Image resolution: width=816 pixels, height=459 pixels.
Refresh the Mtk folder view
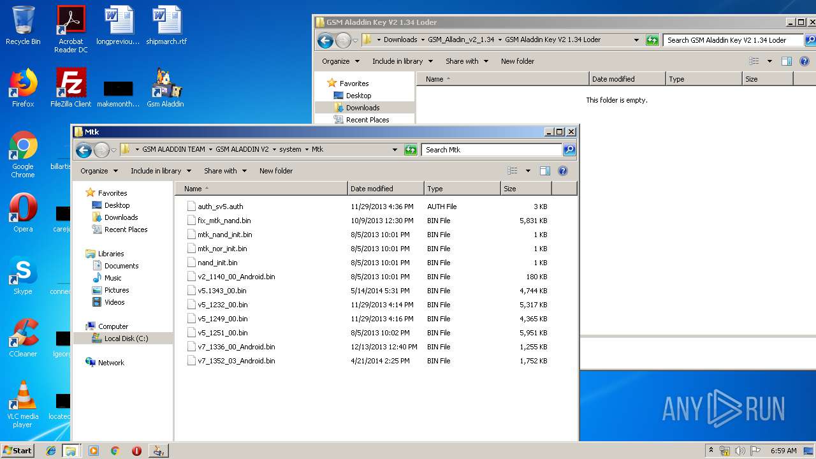click(411, 150)
